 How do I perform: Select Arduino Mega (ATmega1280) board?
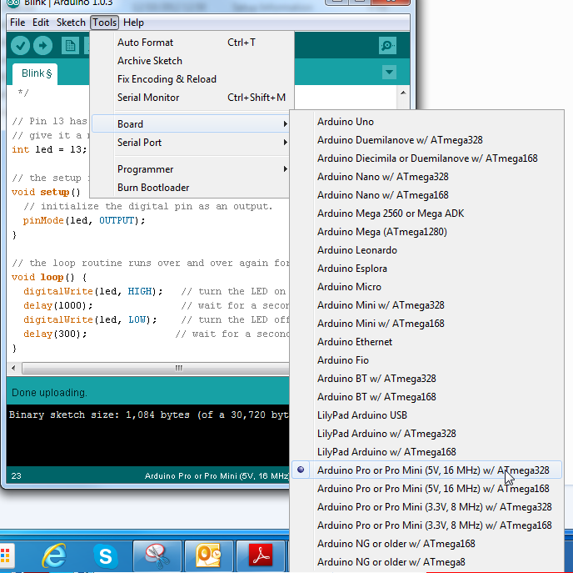click(x=426, y=232)
